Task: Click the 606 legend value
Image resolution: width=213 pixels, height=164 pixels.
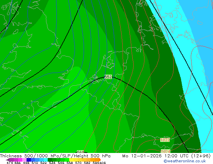Action: (102, 163)
